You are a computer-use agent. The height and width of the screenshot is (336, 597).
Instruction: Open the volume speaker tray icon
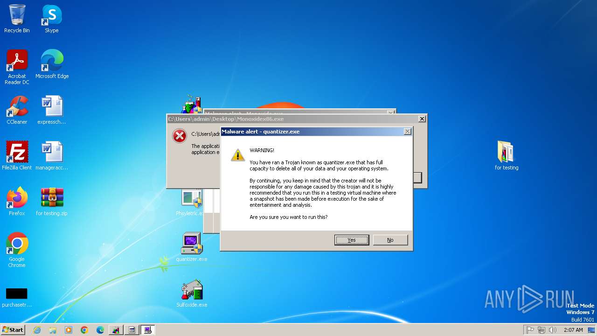tap(553, 330)
